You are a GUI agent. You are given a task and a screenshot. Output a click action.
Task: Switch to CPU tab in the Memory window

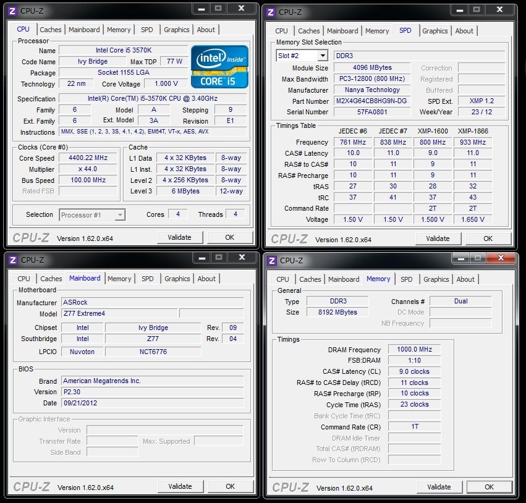point(282,280)
